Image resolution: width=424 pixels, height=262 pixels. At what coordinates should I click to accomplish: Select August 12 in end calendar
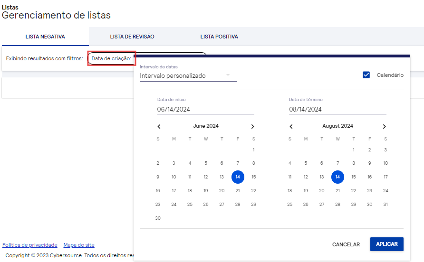[x=306, y=177]
